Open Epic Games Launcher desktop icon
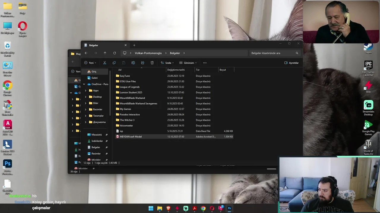This screenshot has width=380, height=213. click(368, 68)
